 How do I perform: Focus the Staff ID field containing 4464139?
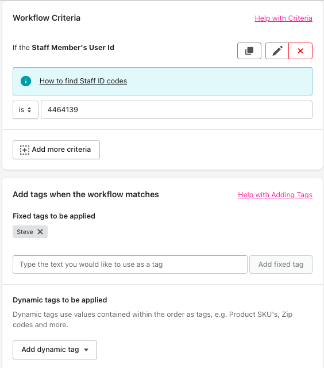click(176, 110)
